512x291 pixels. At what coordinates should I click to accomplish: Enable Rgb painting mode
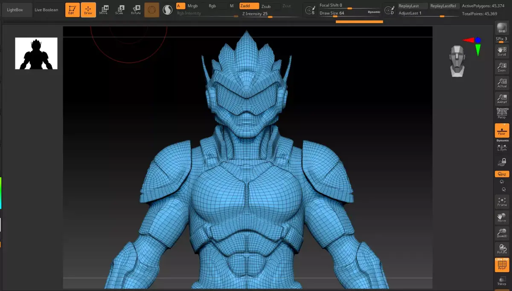(x=212, y=6)
